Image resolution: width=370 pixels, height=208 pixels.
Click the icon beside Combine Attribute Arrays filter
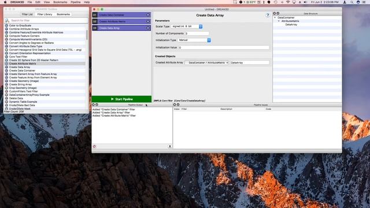pos(6,29)
